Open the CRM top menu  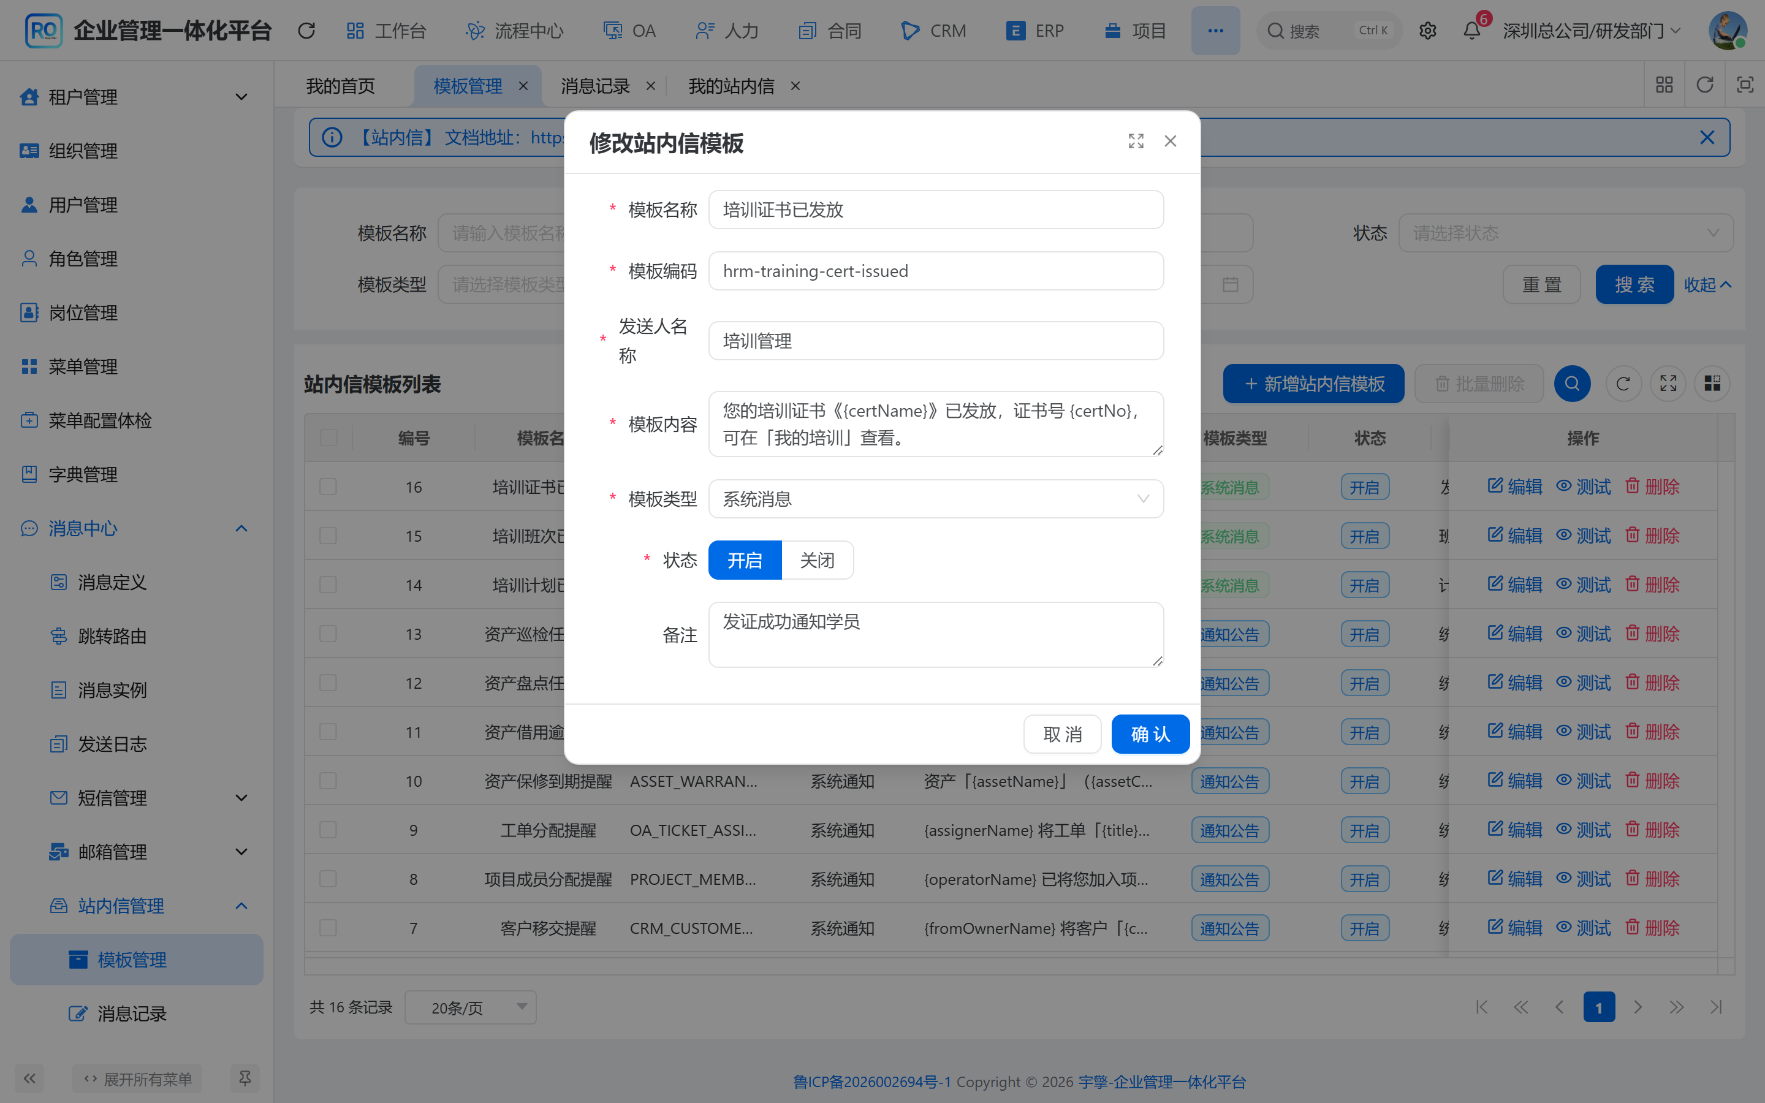click(933, 31)
